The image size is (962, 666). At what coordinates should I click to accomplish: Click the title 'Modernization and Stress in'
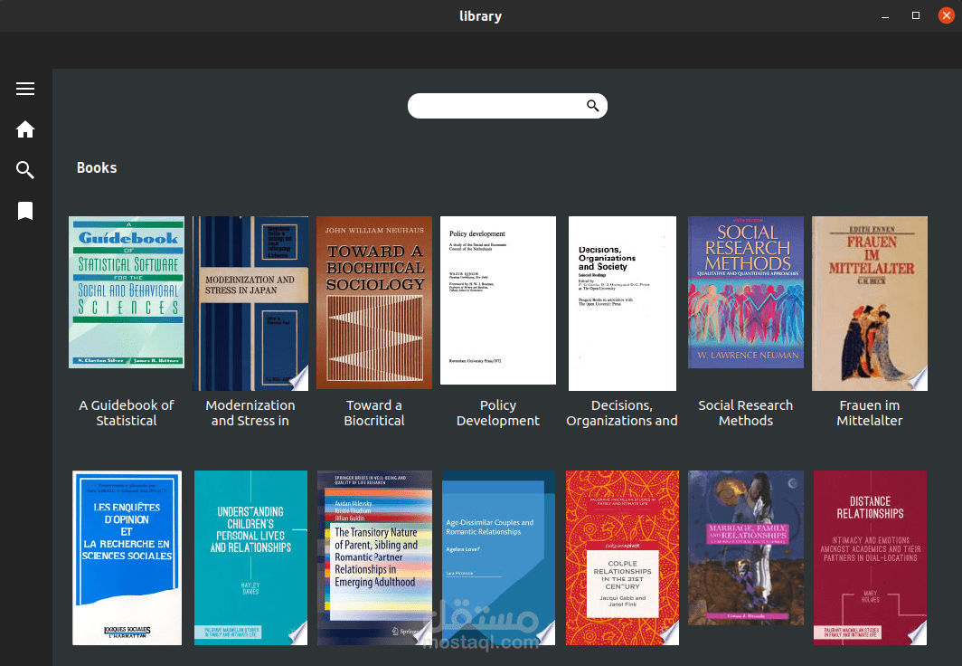pyautogui.click(x=250, y=414)
